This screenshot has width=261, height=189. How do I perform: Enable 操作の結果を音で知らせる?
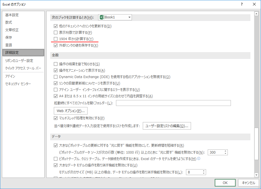pos(55,64)
